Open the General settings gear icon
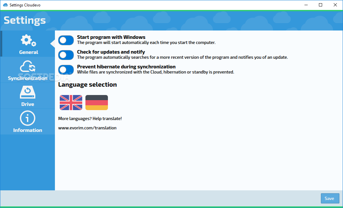343x208 pixels. (x=29, y=40)
